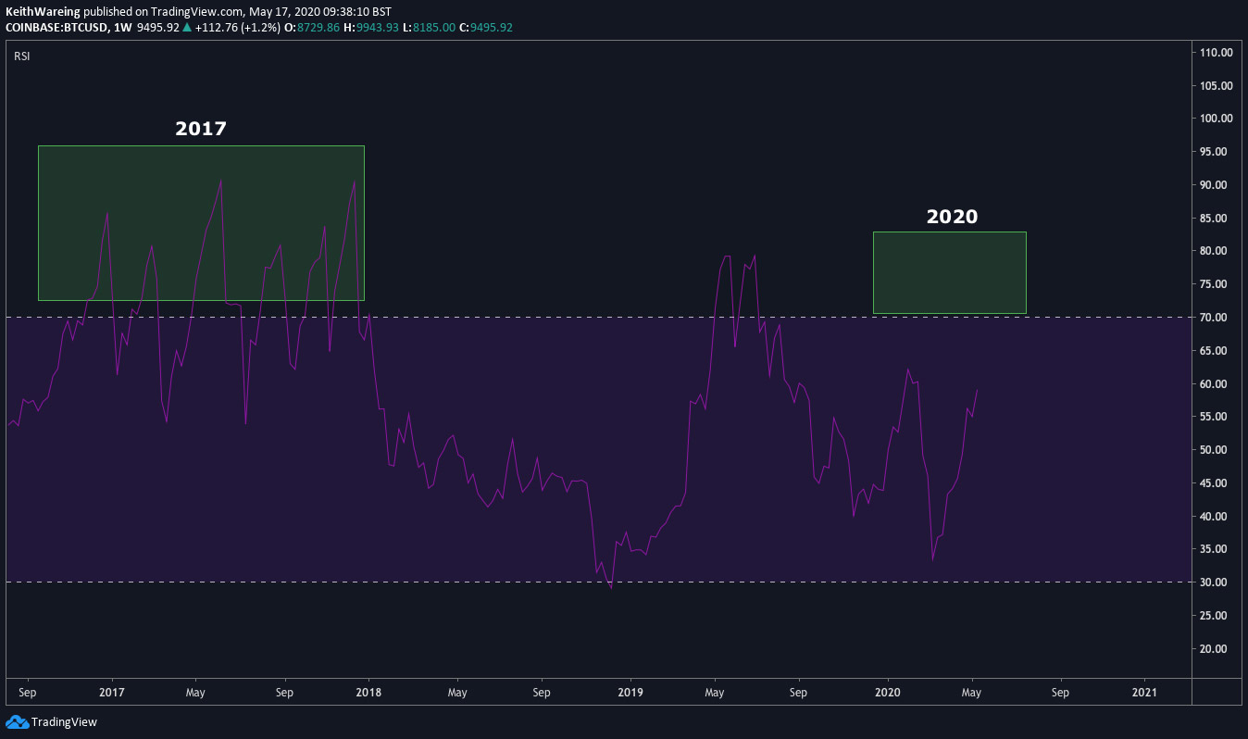This screenshot has width=1248, height=739.
Task: Click the 2018 marker on time axis
Action: click(368, 692)
